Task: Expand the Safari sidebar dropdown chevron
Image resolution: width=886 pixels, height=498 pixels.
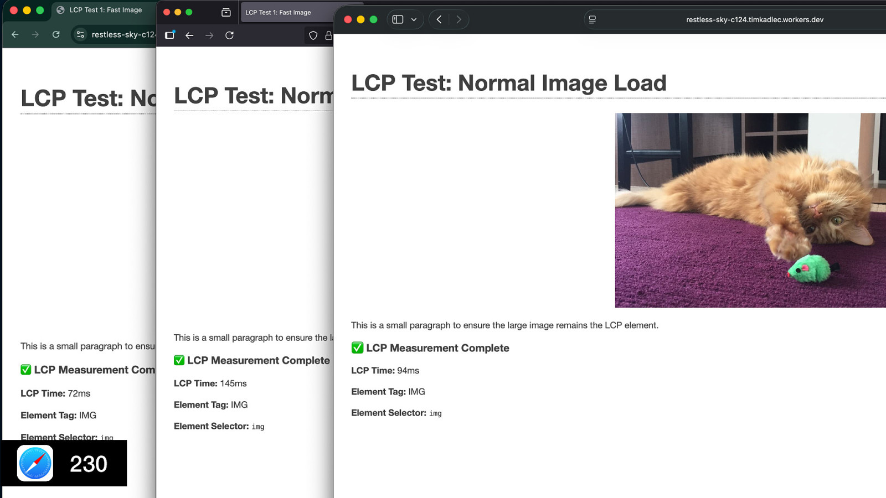Action: pos(414,19)
